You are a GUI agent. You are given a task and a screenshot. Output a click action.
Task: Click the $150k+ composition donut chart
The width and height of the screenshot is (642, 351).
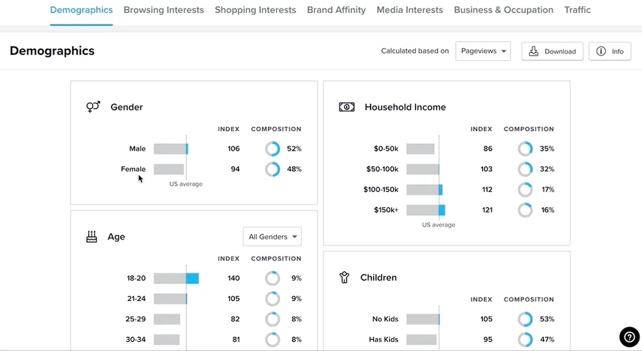tap(525, 210)
